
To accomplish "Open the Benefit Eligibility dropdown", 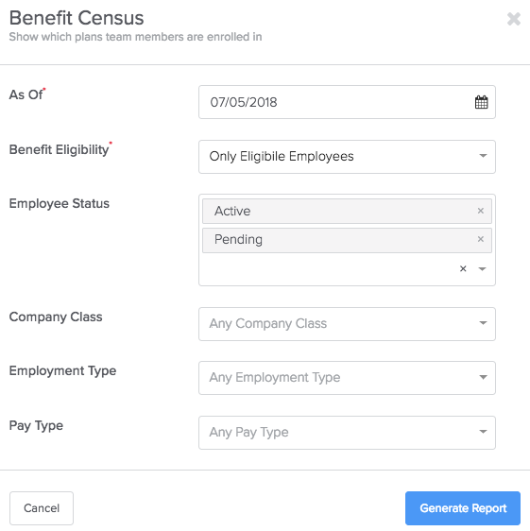I will (x=347, y=157).
